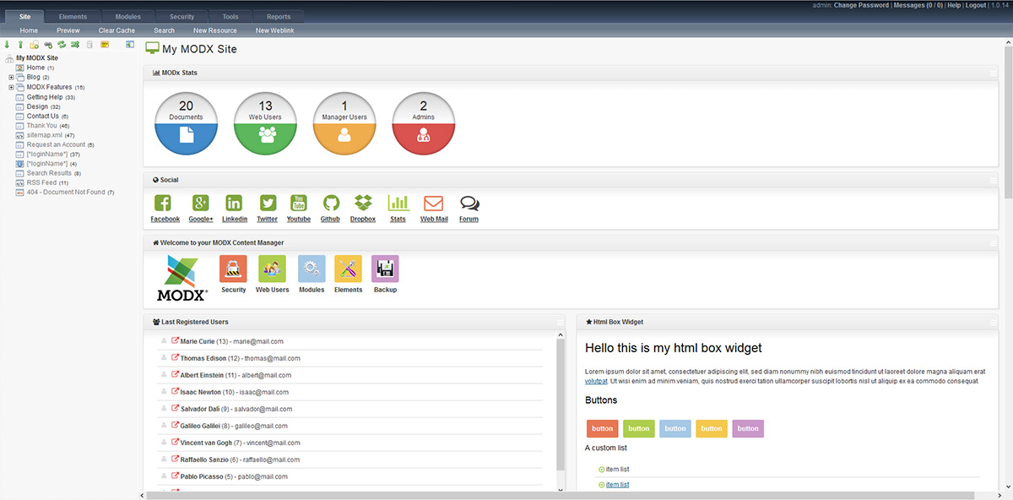Collapse the Welcome to MODX widget
The height and width of the screenshot is (500, 1013).
coord(994,242)
